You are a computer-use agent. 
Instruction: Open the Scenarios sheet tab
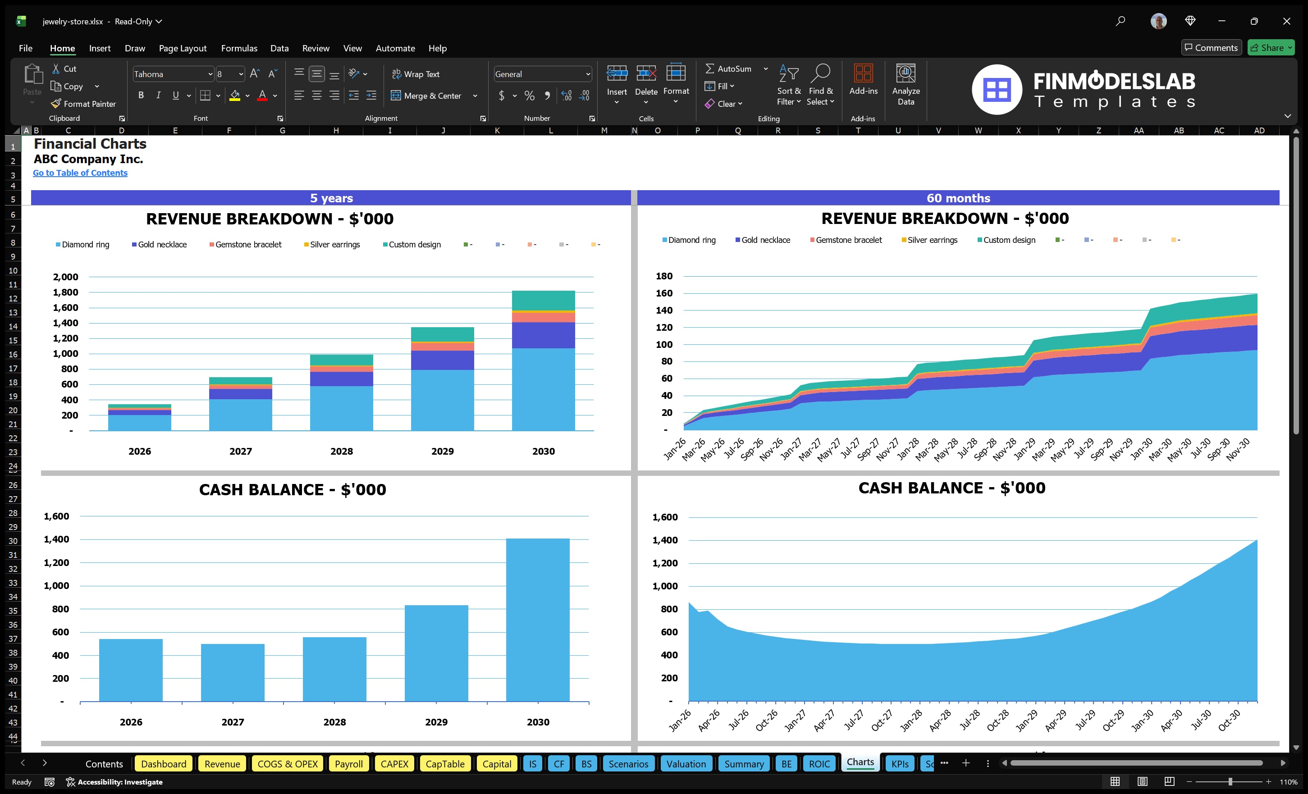(628, 764)
